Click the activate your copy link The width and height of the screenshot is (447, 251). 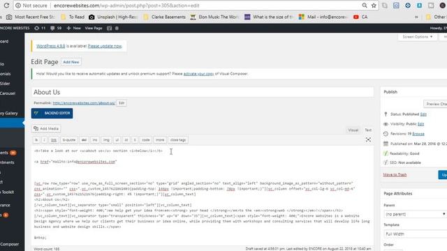[198, 74]
